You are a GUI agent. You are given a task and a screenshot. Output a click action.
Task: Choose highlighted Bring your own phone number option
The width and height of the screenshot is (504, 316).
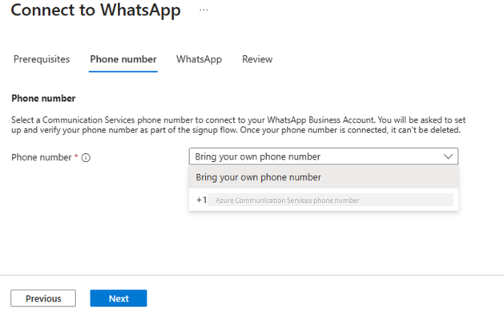tap(324, 177)
